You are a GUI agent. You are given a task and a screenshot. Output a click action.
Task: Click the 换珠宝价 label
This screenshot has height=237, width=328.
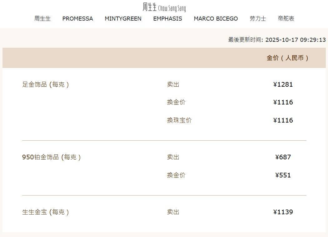tap(179, 120)
